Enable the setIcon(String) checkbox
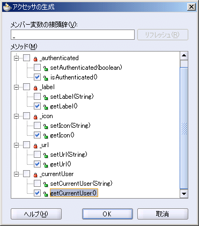This screenshot has width=199, height=226. click(x=37, y=126)
